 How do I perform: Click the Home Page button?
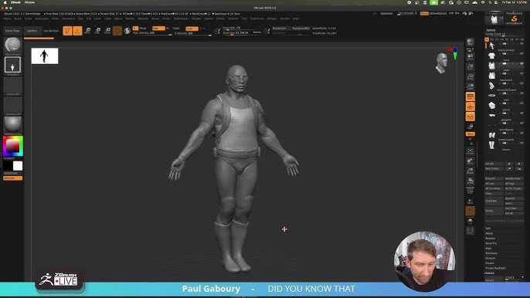point(12,31)
